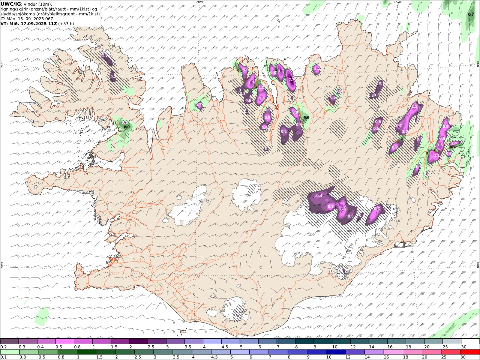Image resolution: width=480 pixels, height=360 pixels.
Task: Click the 'VT: Mið. 17.09.2025 11Z' valid time
Action: point(28,24)
